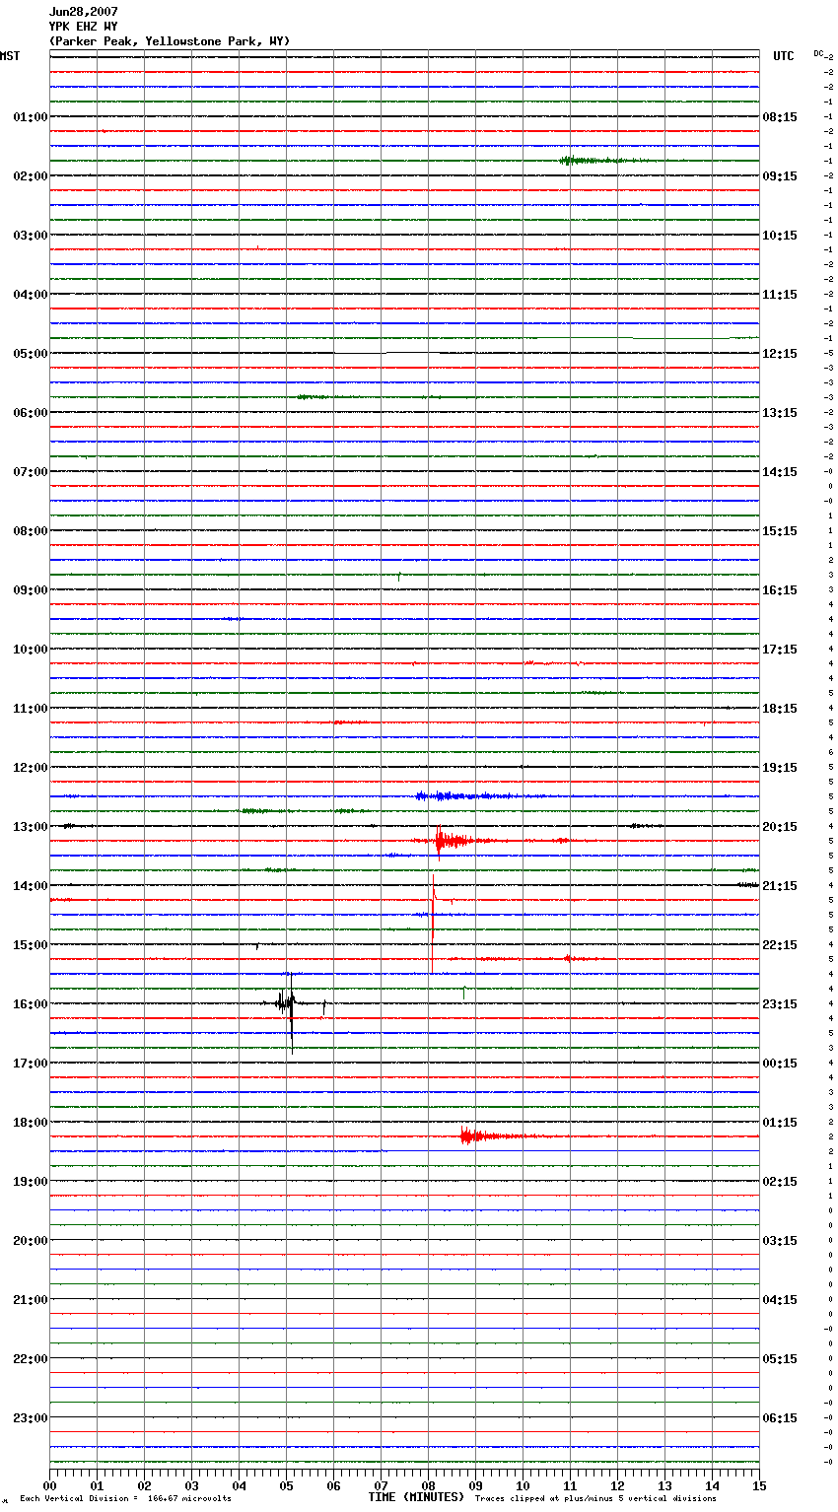Image resolution: width=838 pixels, height=1512 pixels.
Task: Click the 17:15 UTC time label
Action: 780,650
